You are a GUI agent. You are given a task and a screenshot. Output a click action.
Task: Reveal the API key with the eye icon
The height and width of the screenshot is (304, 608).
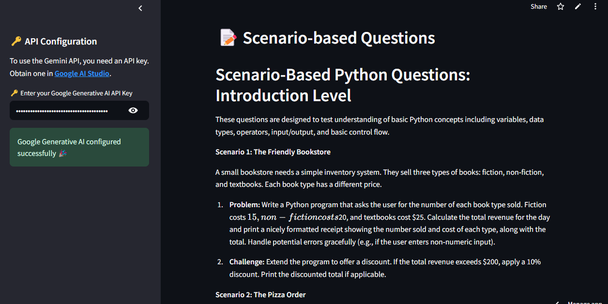point(133,111)
